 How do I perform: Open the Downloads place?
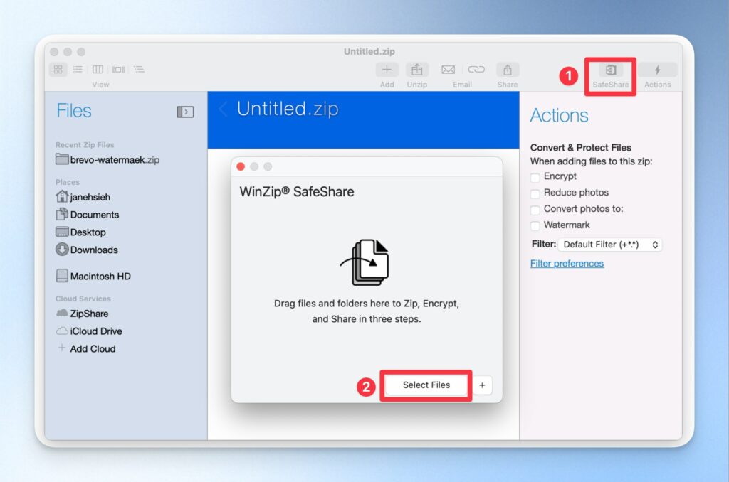click(87, 250)
